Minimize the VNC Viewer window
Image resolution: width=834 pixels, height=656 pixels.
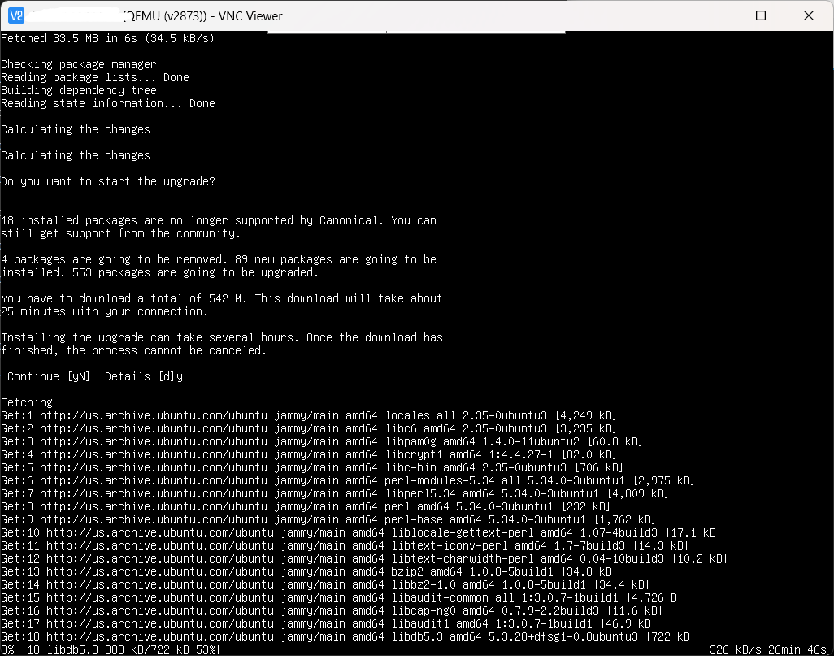tap(714, 15)
